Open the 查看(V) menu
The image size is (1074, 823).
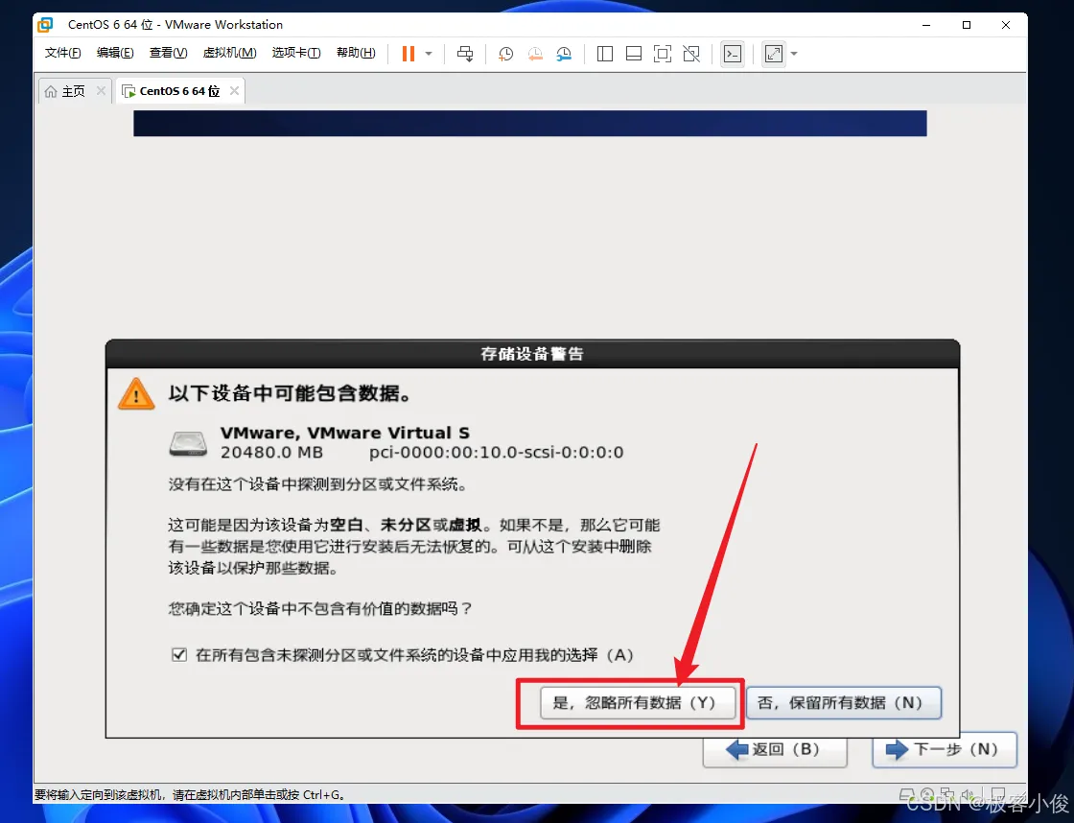point(169,53)
